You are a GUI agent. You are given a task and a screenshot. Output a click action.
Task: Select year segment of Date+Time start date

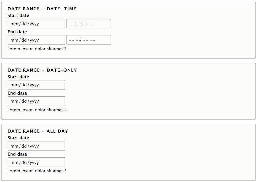(34, 24)
